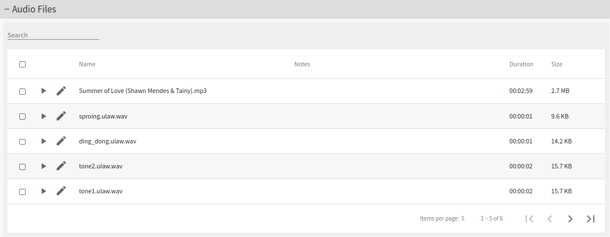Sort by the Name column header
610x237 pixels.
[87, 64]
